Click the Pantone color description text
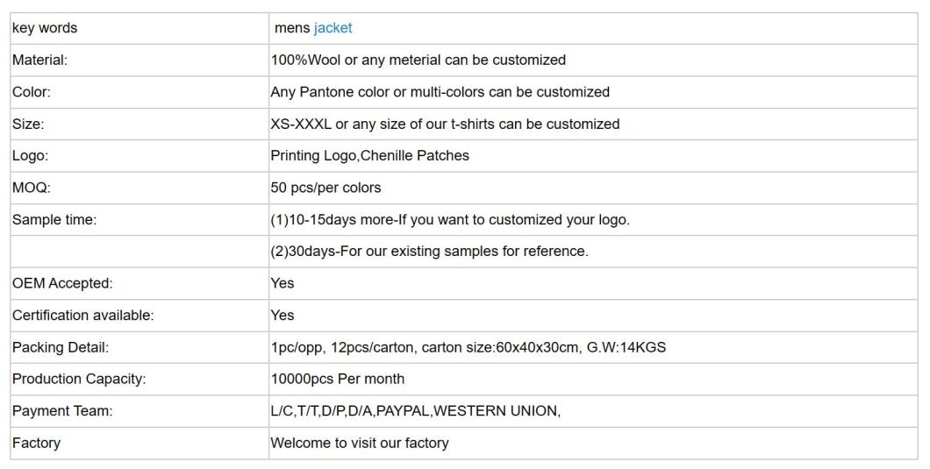This screenshot has width=930, height=469. [440, 92]
